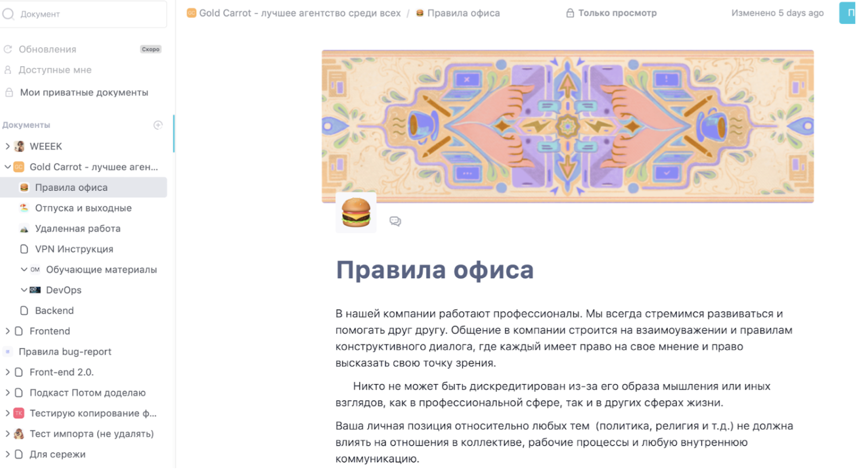This screenshot has width=858, height=471.
Task: Click the plus icon next to Документы
Action: 158,125
